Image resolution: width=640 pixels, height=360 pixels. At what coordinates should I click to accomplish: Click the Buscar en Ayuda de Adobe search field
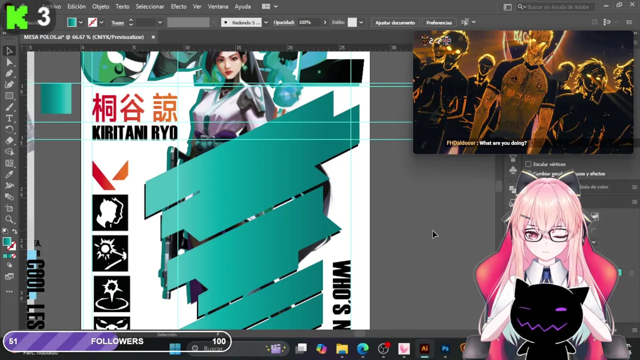[x=555, y=6]
